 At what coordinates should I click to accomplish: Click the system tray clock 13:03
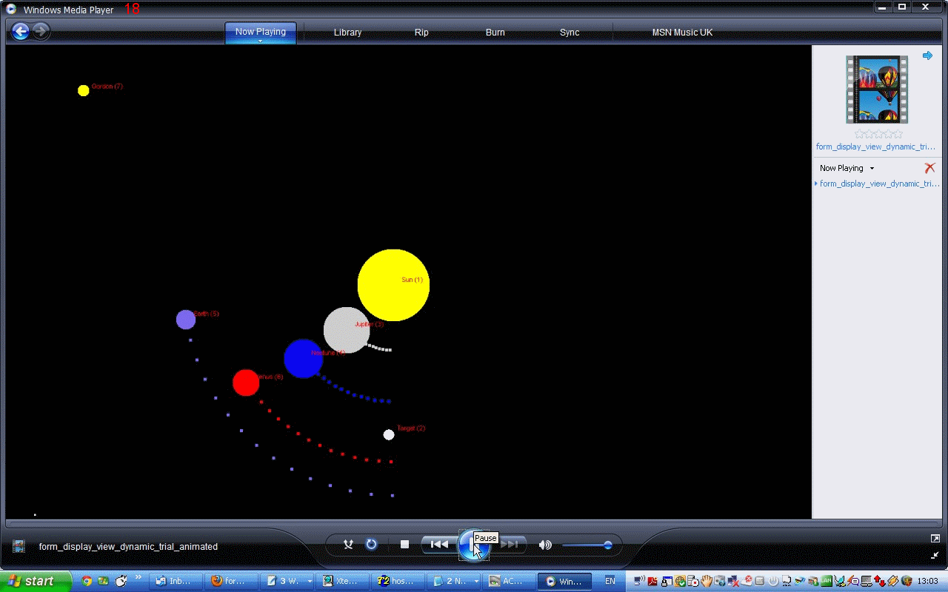(927, 581)
